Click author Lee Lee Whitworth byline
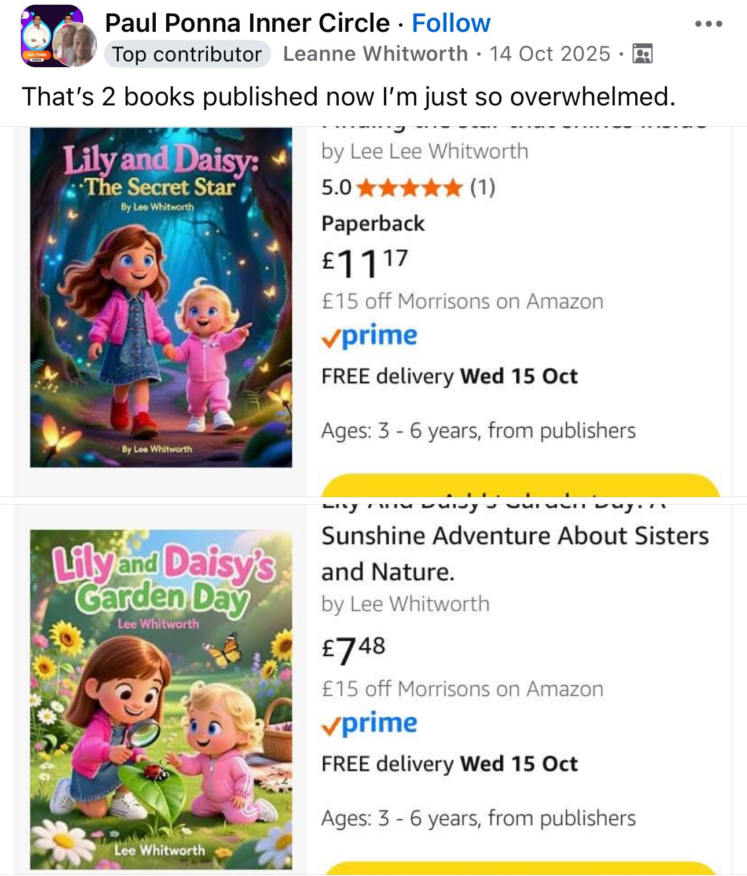Screen dimensions: 747x876 click(x=425, y=152)
